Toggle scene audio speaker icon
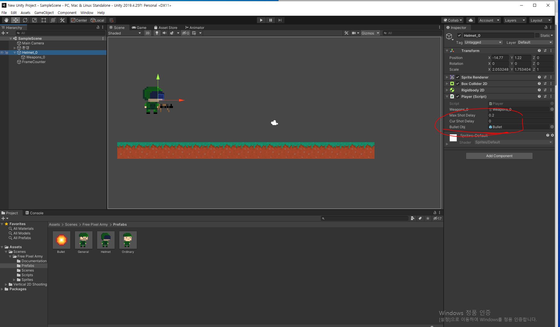Screen dimensions: 560x327 (164, 33)
